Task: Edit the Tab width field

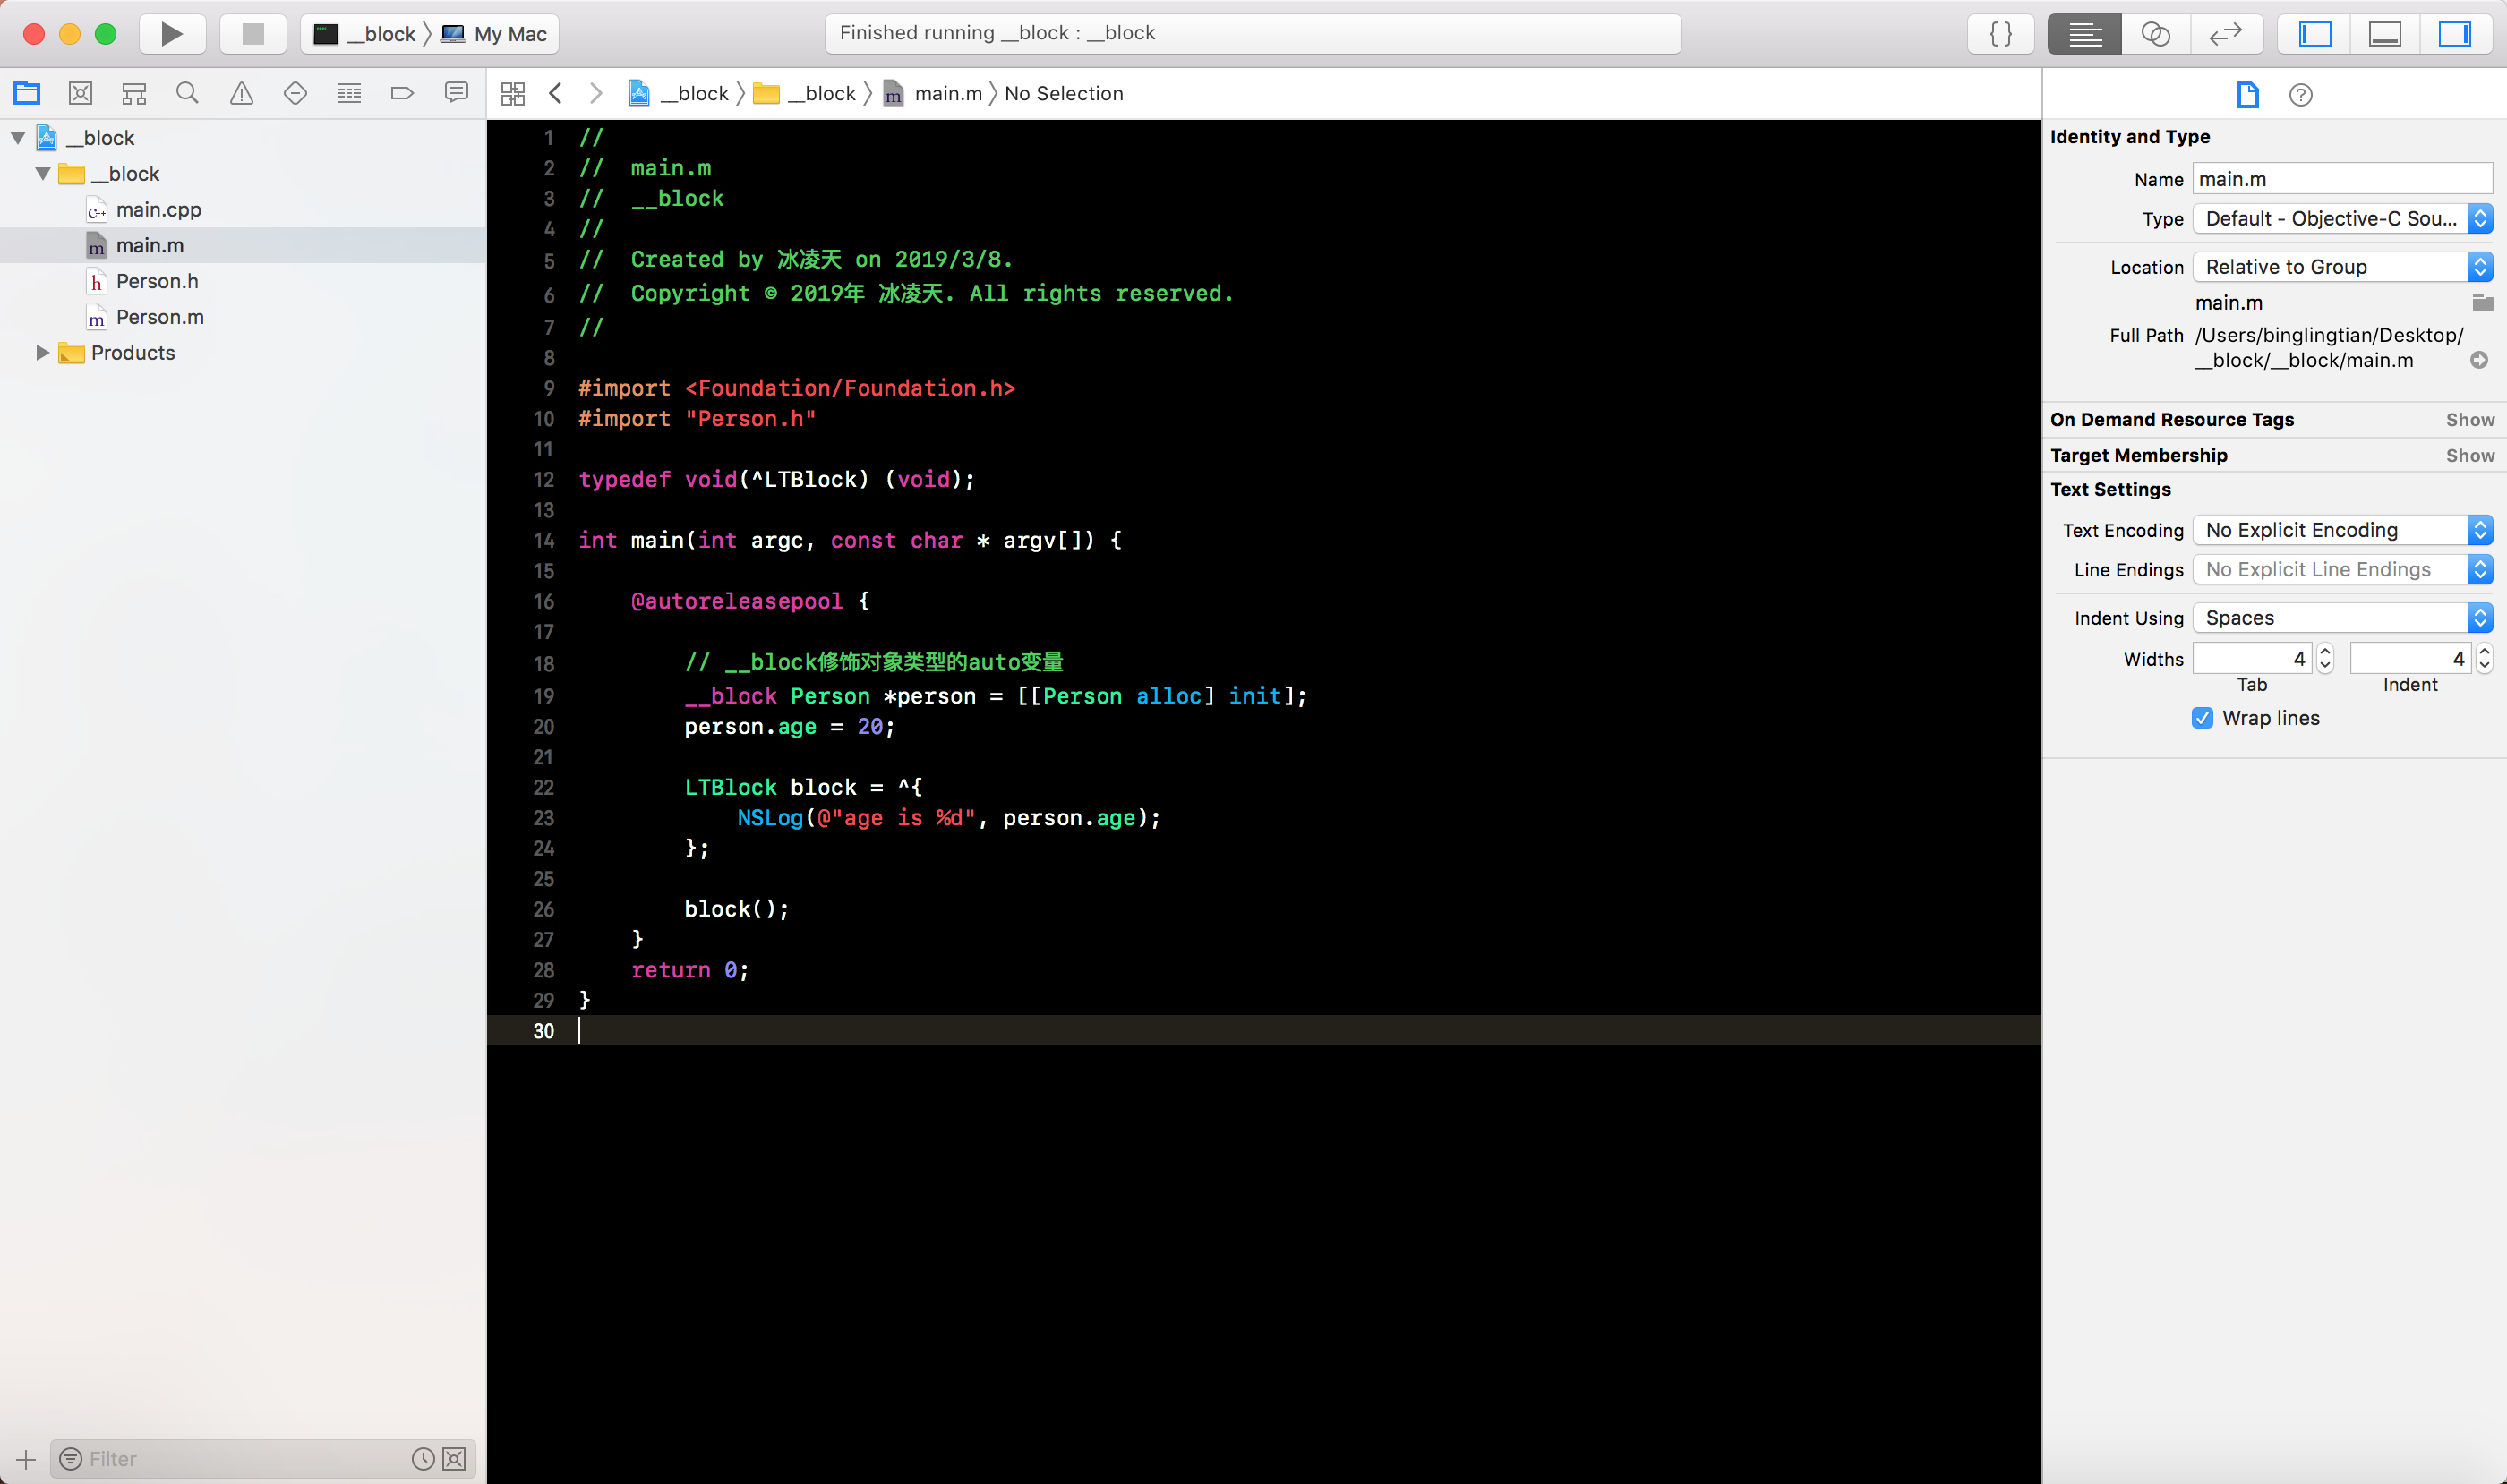Action: pos(2252,659)
